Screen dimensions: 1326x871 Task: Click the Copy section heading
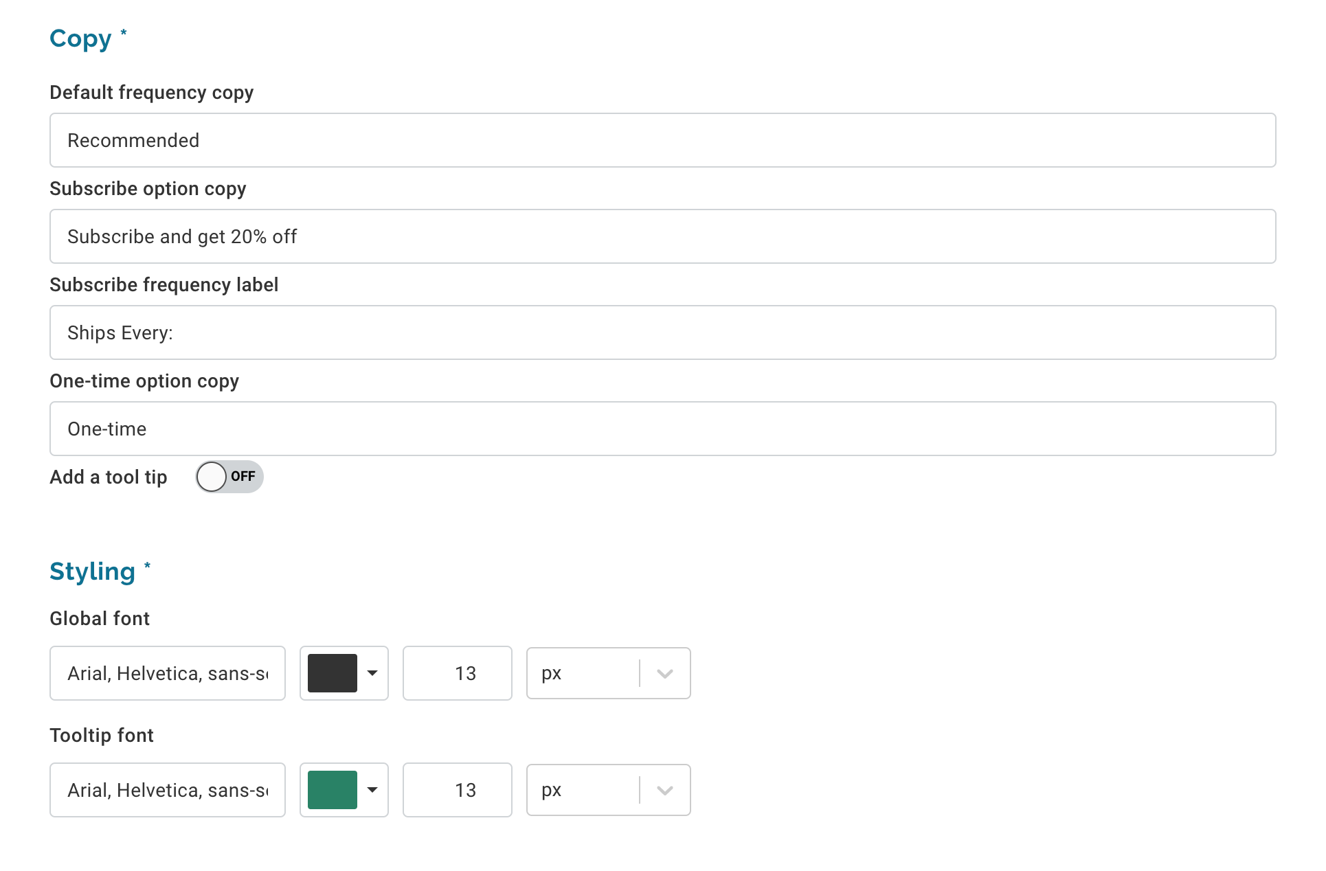click(80, 38)
